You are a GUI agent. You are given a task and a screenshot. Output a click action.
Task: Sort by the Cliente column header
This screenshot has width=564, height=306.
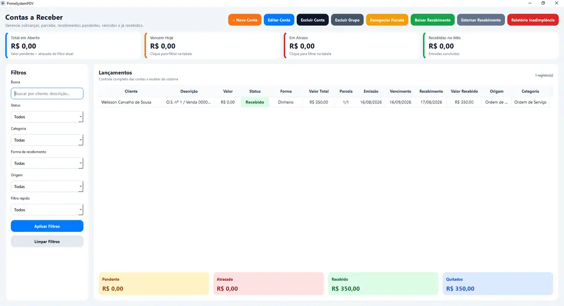131,91
